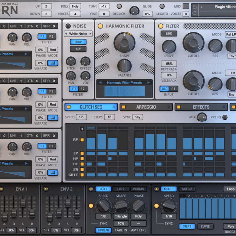236x236 pixels.
Task: Go to next Harmonic Filter preset
Action: [149, 83]
